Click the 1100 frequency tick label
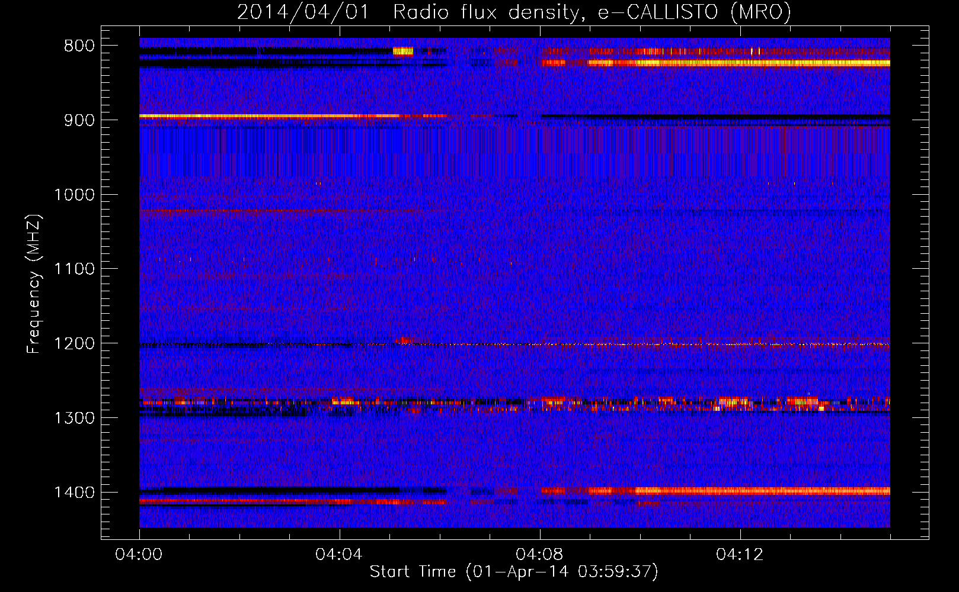 (x=74, y=269)
